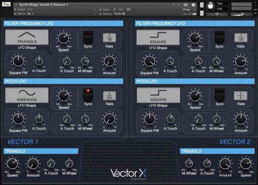Click the pan slider below Tune
The width and height of the screenshot is (258, 185).
pos(217,14)
